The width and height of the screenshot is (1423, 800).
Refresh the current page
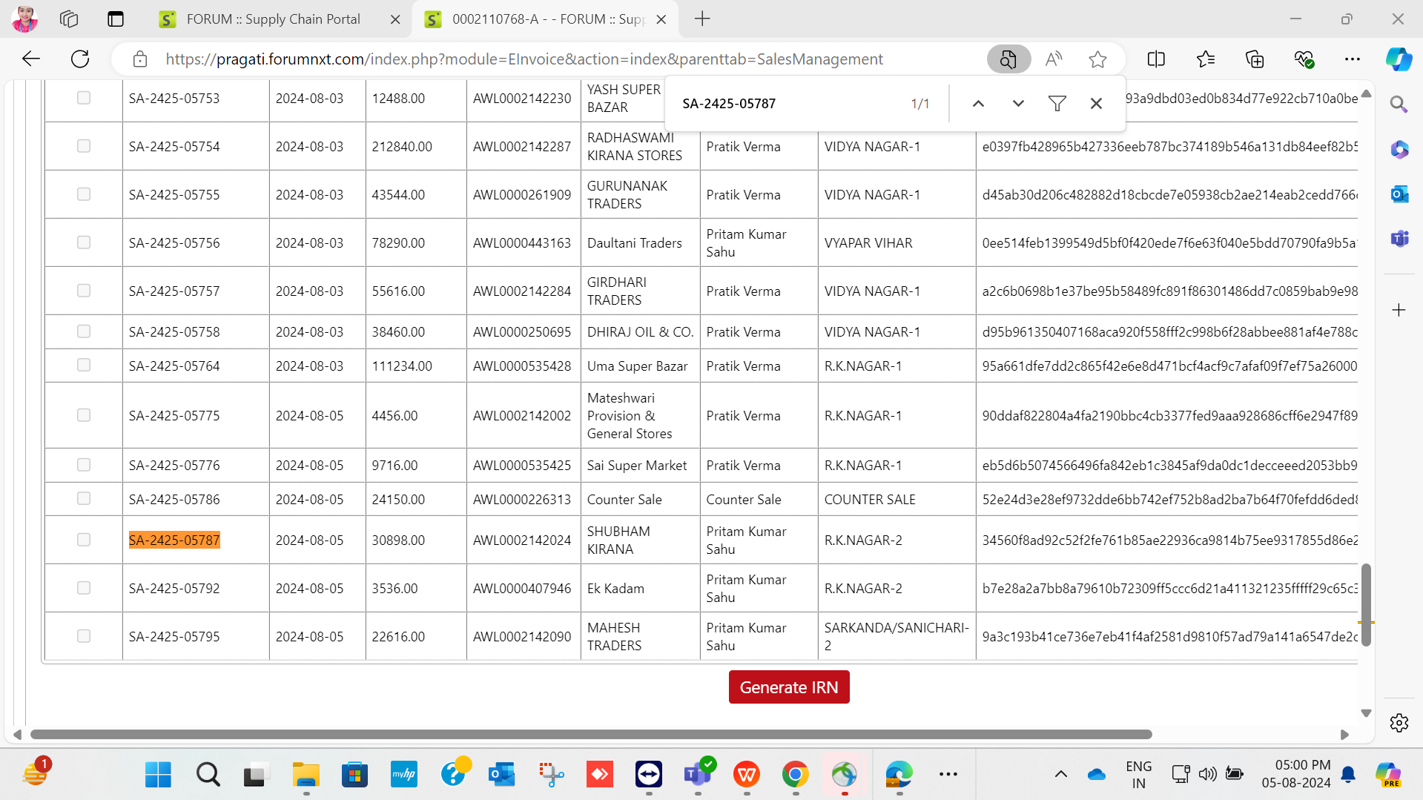pyautogui.click(x=80, y=59)
